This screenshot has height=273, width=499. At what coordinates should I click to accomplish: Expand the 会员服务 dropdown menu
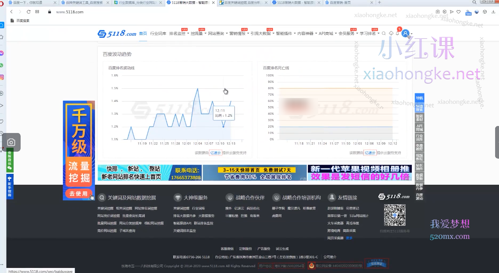[348, 33]
